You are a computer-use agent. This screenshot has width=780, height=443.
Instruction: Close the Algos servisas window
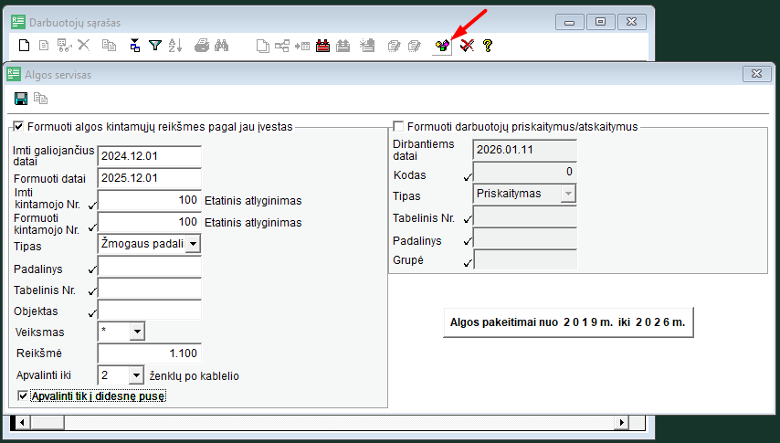click(x=756, y=74)
